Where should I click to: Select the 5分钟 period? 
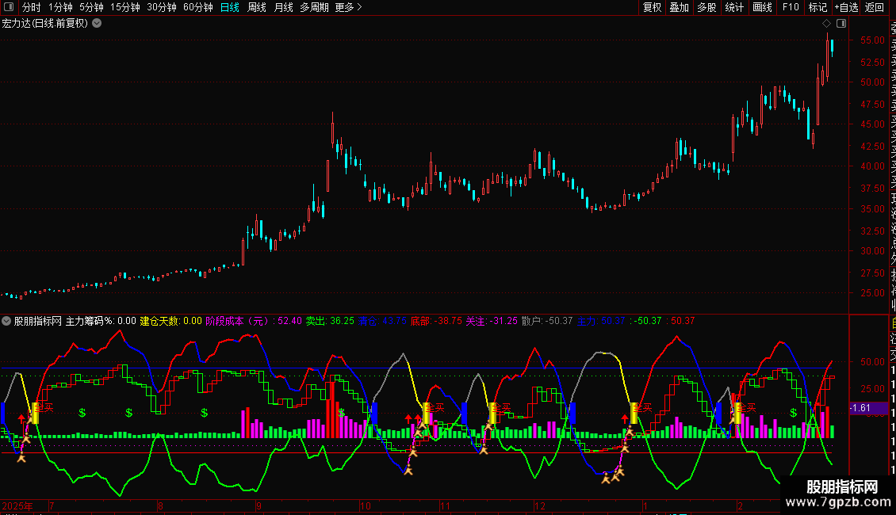coord(91,7)
